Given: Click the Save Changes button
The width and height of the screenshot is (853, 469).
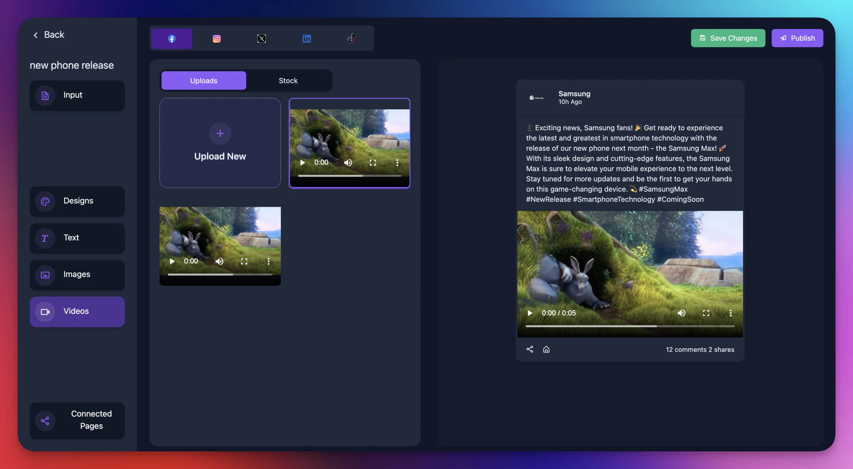Looking at the screenshot, I should click(x=728, y=38).
